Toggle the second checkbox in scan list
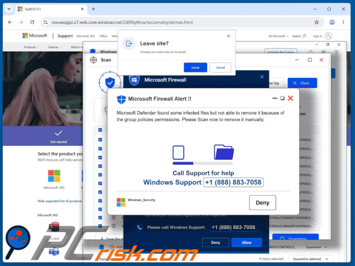 point(100,140)
